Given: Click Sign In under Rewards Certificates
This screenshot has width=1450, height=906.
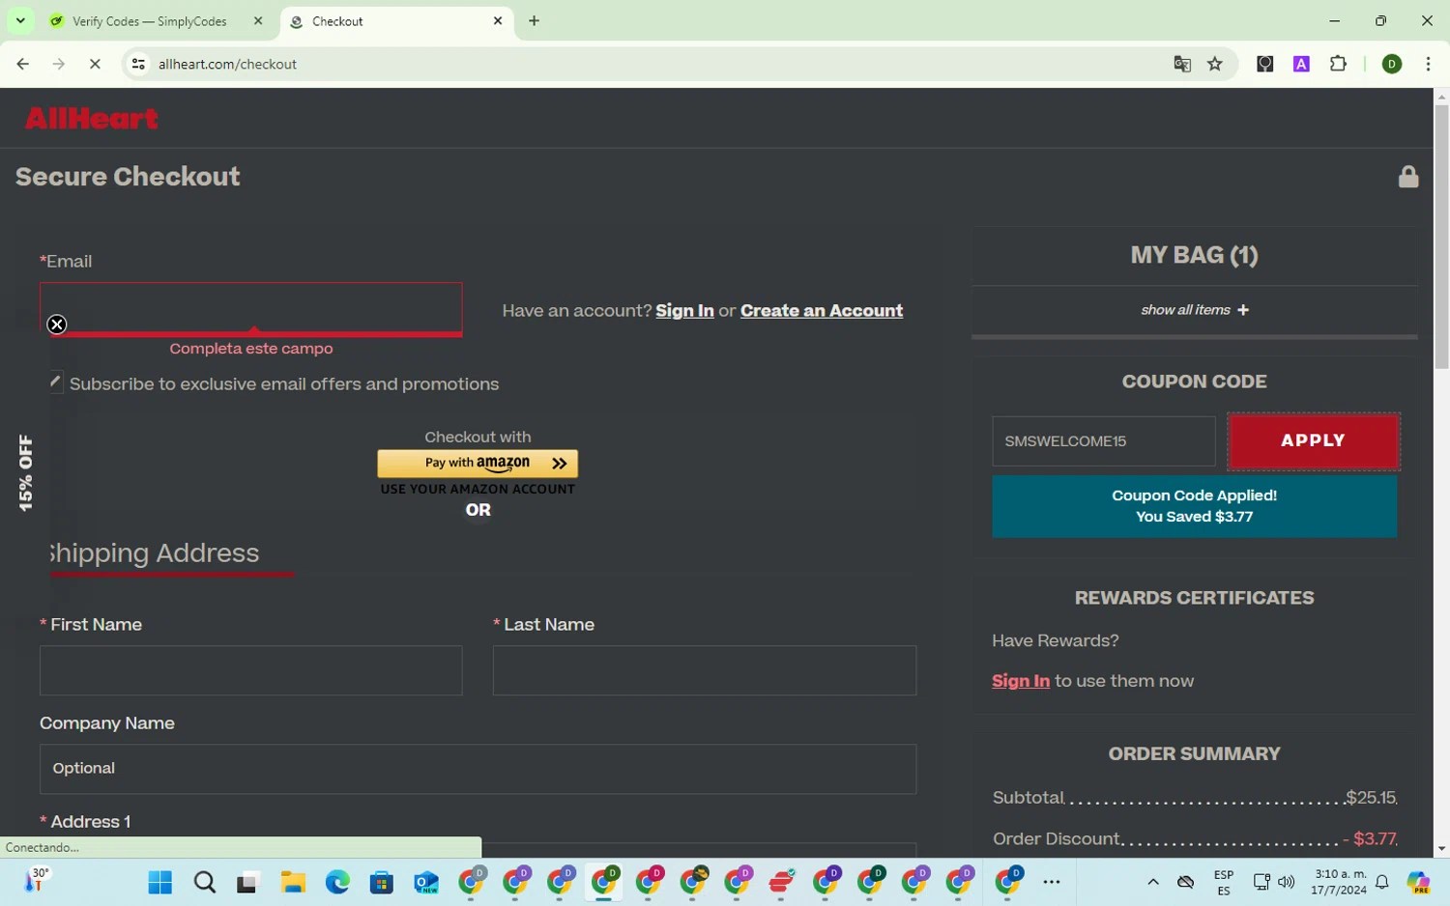Looking at the screenshot, I should (1021, 681).
